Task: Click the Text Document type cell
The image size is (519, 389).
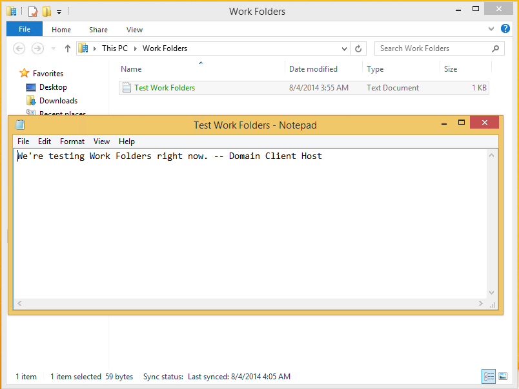Action: click(x=392, y=88)
